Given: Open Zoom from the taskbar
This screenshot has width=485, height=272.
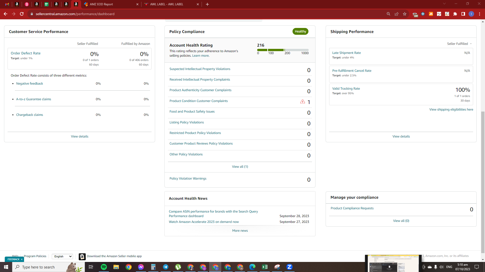Looking at the screenshot, I should (289, 267).
